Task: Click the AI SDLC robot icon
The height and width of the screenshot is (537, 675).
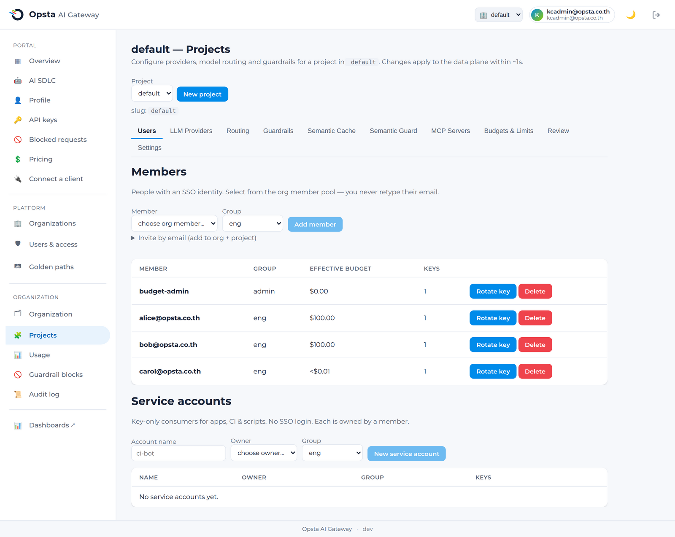Action: click(18, 81)
